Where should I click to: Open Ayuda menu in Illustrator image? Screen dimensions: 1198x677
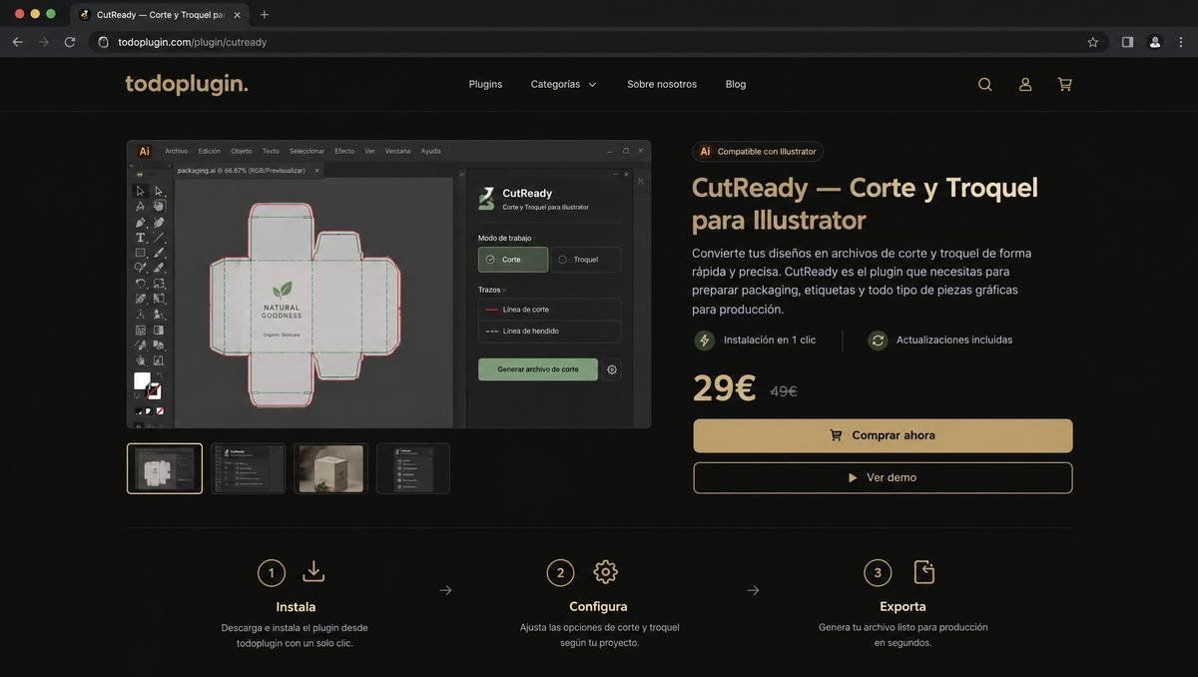430,151
